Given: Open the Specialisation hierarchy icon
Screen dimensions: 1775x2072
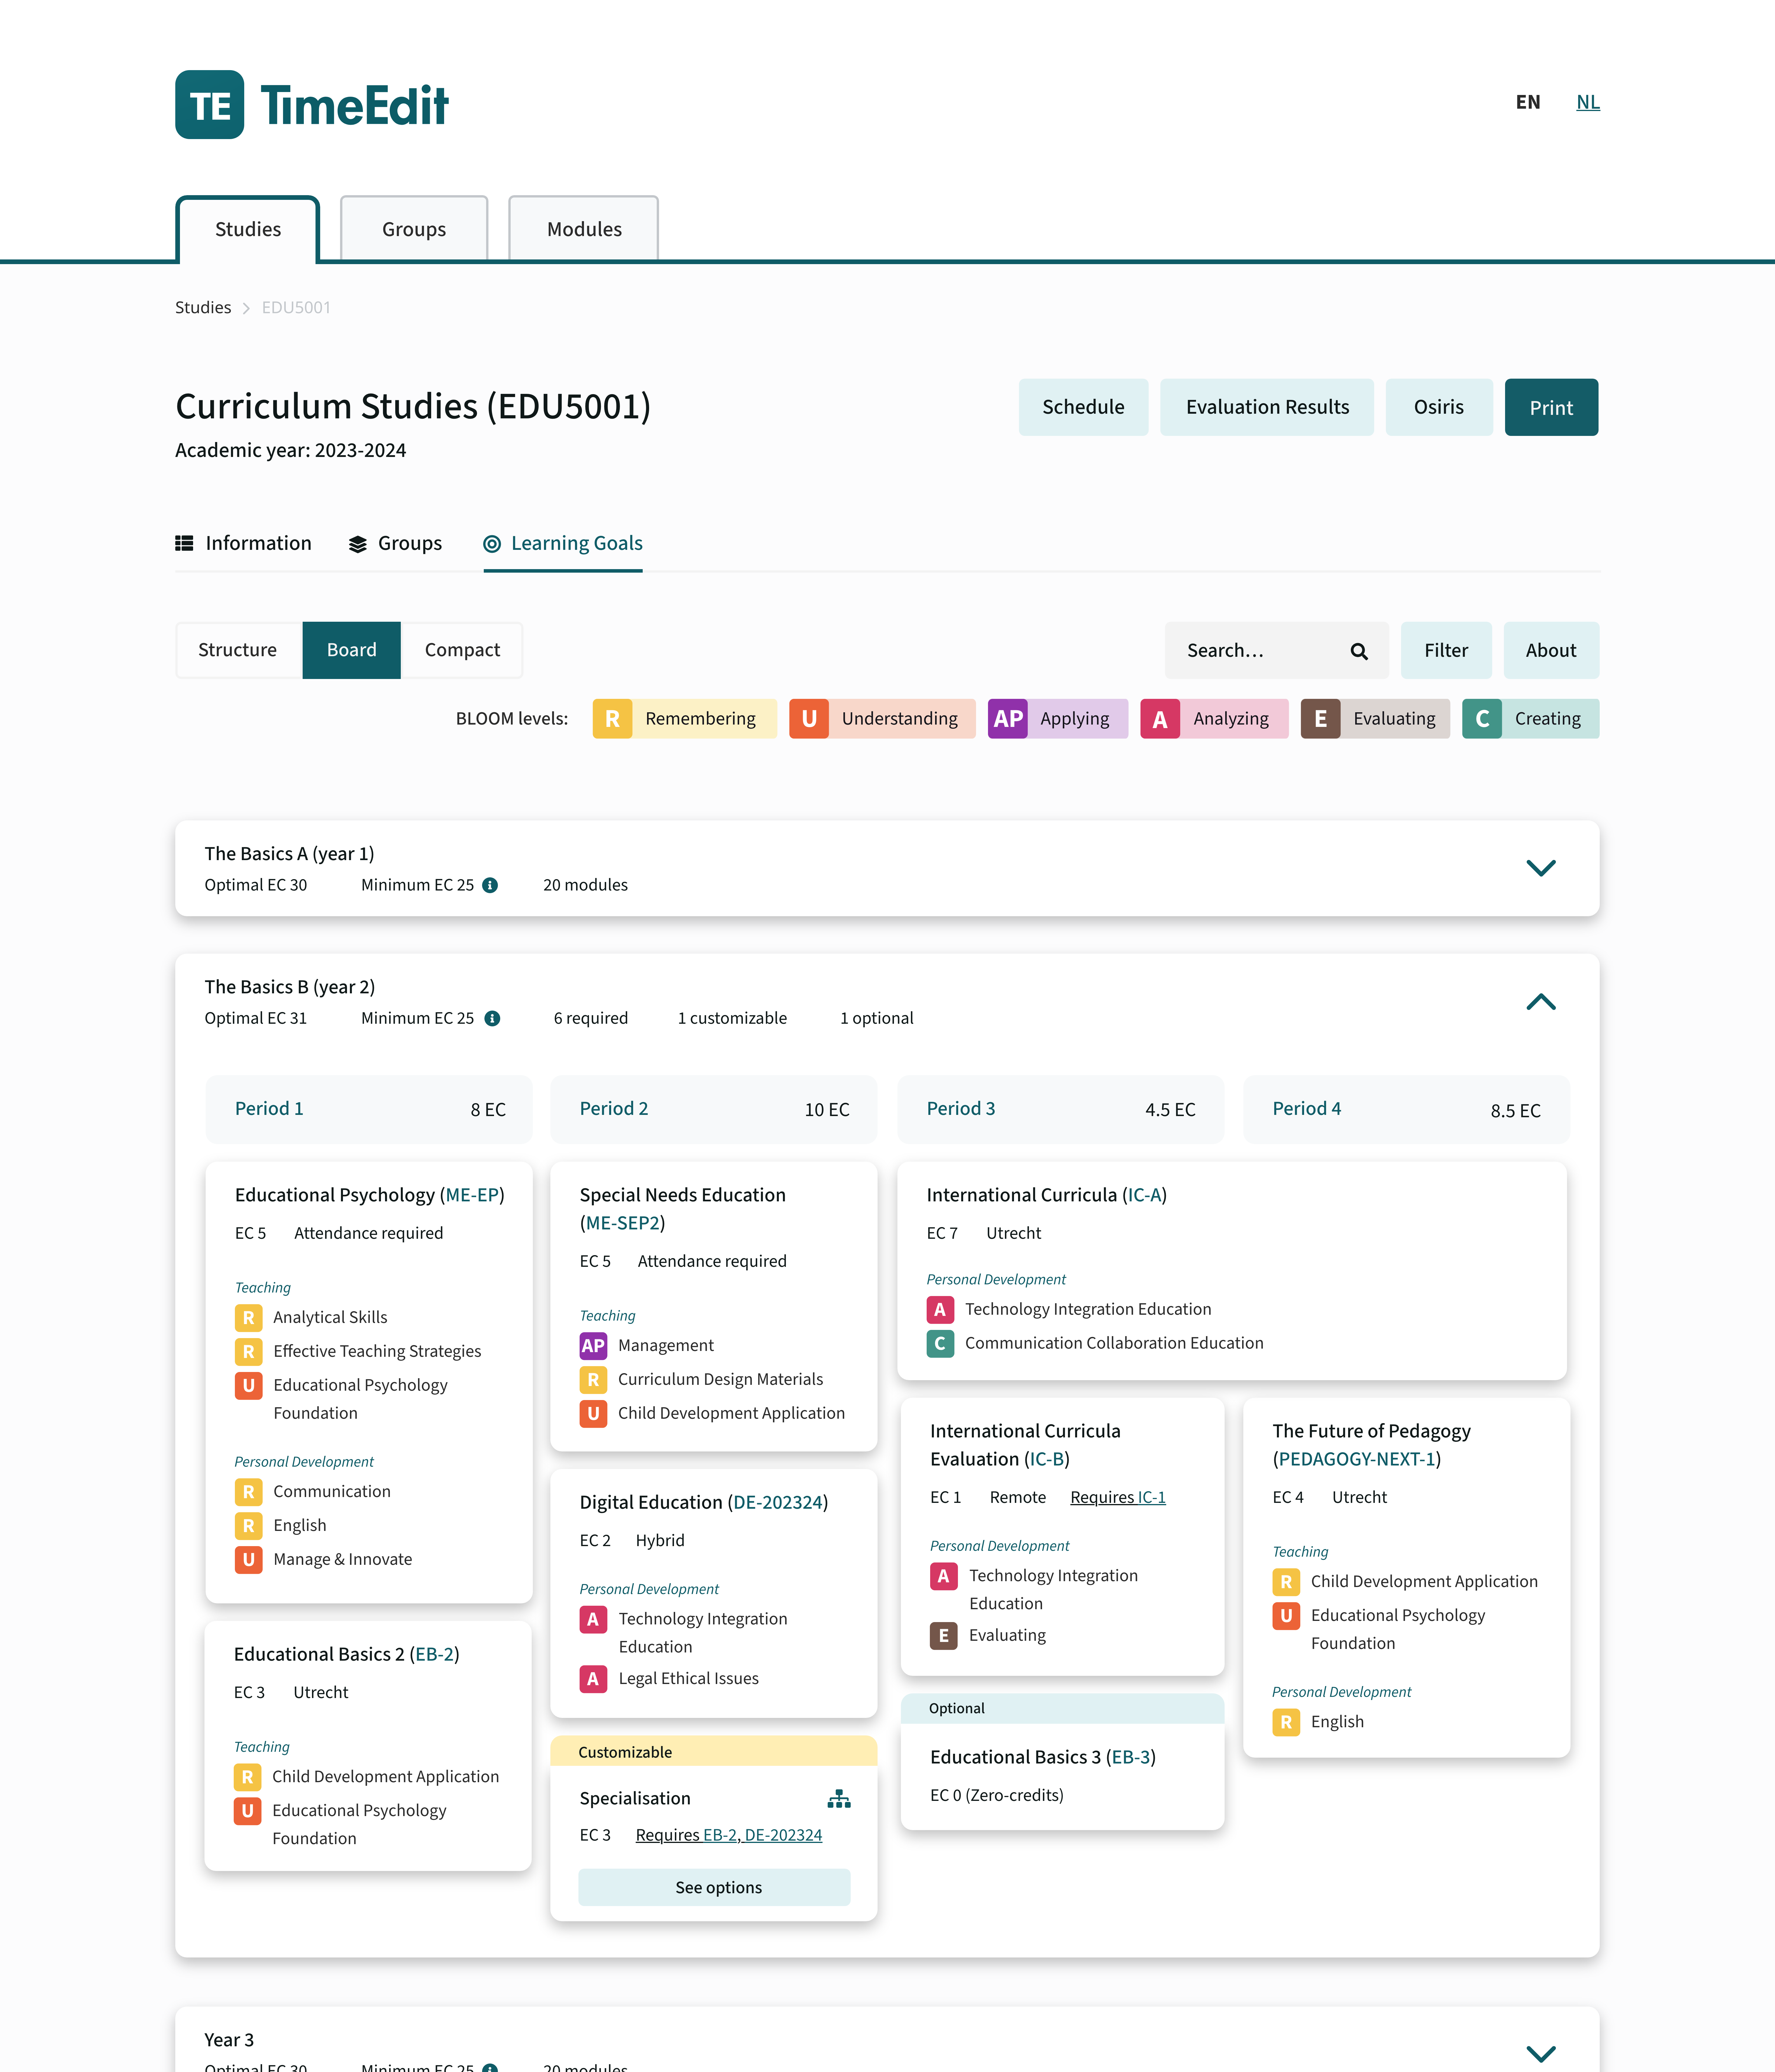Looking at the screenshot, I should [x=839, y=1799].
